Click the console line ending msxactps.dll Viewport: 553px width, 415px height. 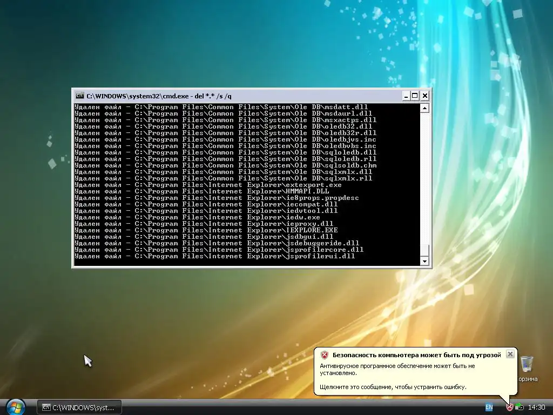(x=225, y=120)
